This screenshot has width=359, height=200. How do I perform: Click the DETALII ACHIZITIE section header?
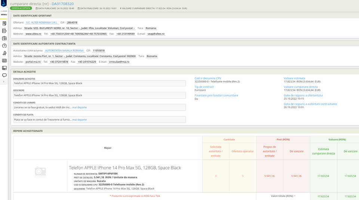[25, 72]
